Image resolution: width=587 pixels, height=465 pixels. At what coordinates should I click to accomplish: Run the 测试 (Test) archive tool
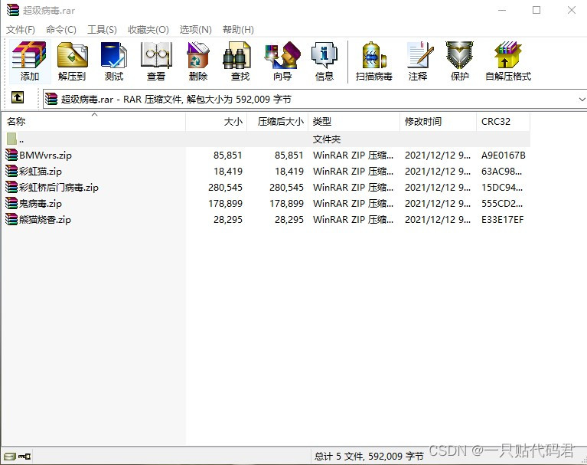114,62
